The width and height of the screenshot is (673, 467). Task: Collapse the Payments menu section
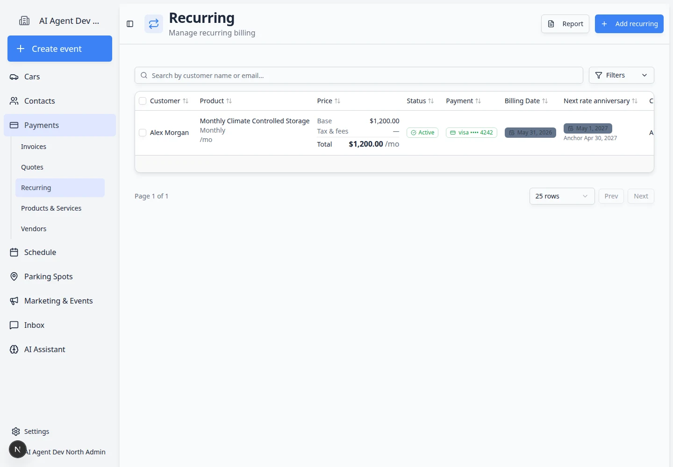pos(60,125)
